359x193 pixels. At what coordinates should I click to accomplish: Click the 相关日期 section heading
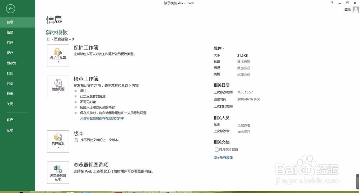click(x=222, y=85)
